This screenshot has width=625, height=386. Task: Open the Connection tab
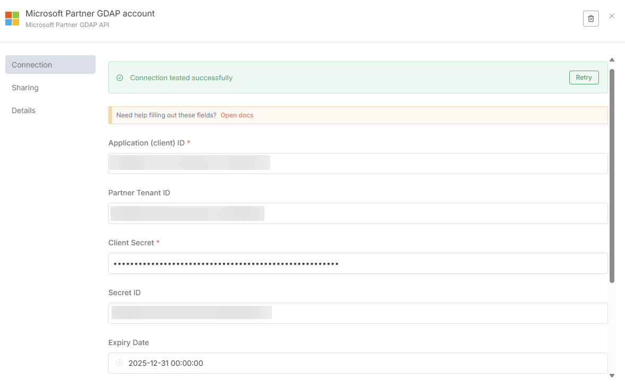[x=50, y=65]
